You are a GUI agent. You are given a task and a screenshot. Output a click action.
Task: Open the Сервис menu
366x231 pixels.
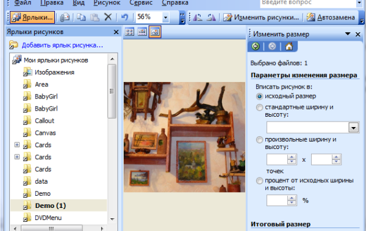point(141,3)
